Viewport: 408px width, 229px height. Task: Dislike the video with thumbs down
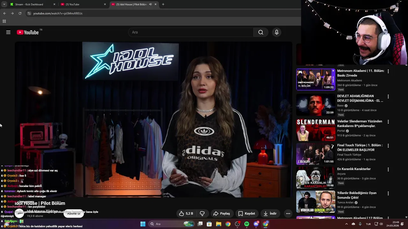(x=202, y=213)
